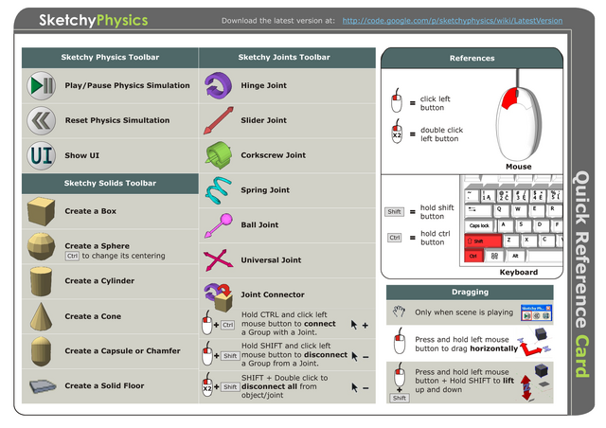Click the Ctrl key under Create a Sphere
This screenshot has width=606, height=428.
pyautogui.click(x=72, y=256)
